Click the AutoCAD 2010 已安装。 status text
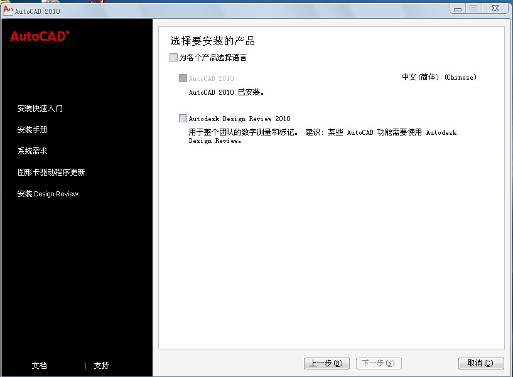The width and height of the screenshot is (513, 377). click(x=227, y=92)
